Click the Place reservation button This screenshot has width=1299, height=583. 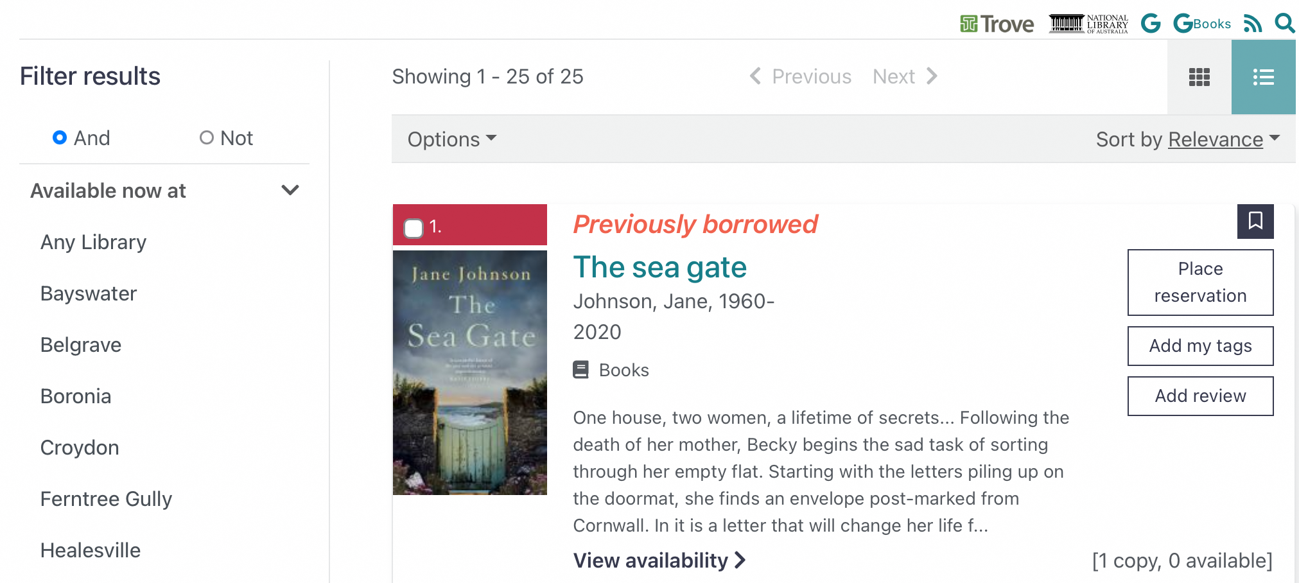1200,283
